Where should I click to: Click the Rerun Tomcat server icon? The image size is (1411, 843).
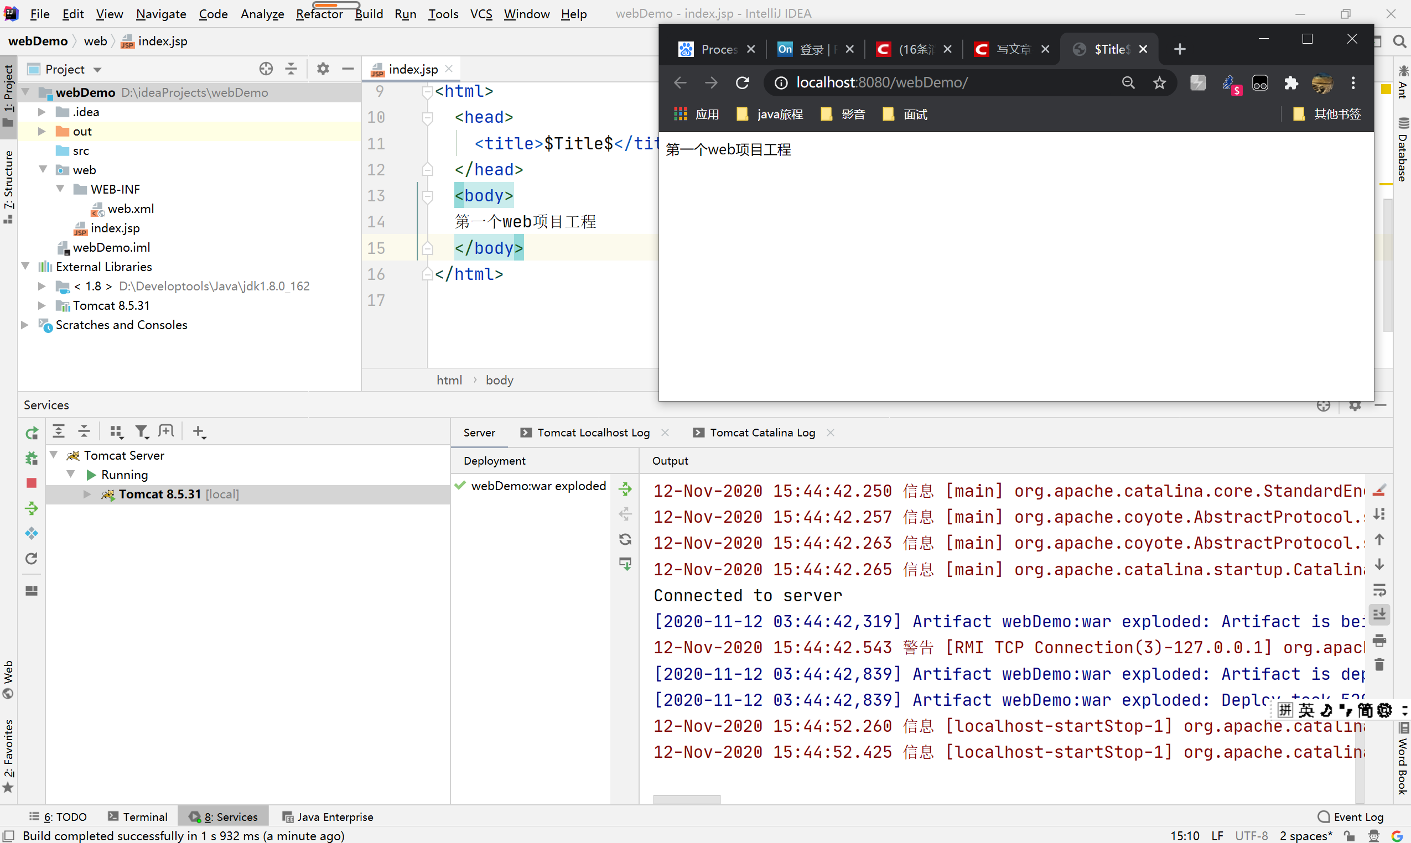[x=32, y=434]
